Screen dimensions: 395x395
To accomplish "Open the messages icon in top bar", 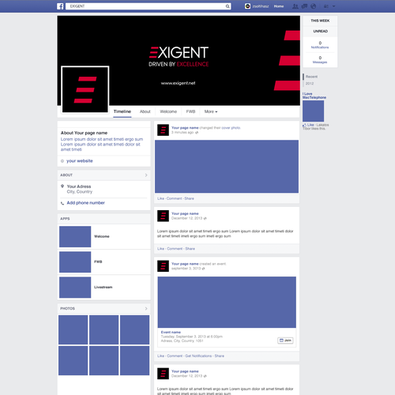I will pos(304,6).
